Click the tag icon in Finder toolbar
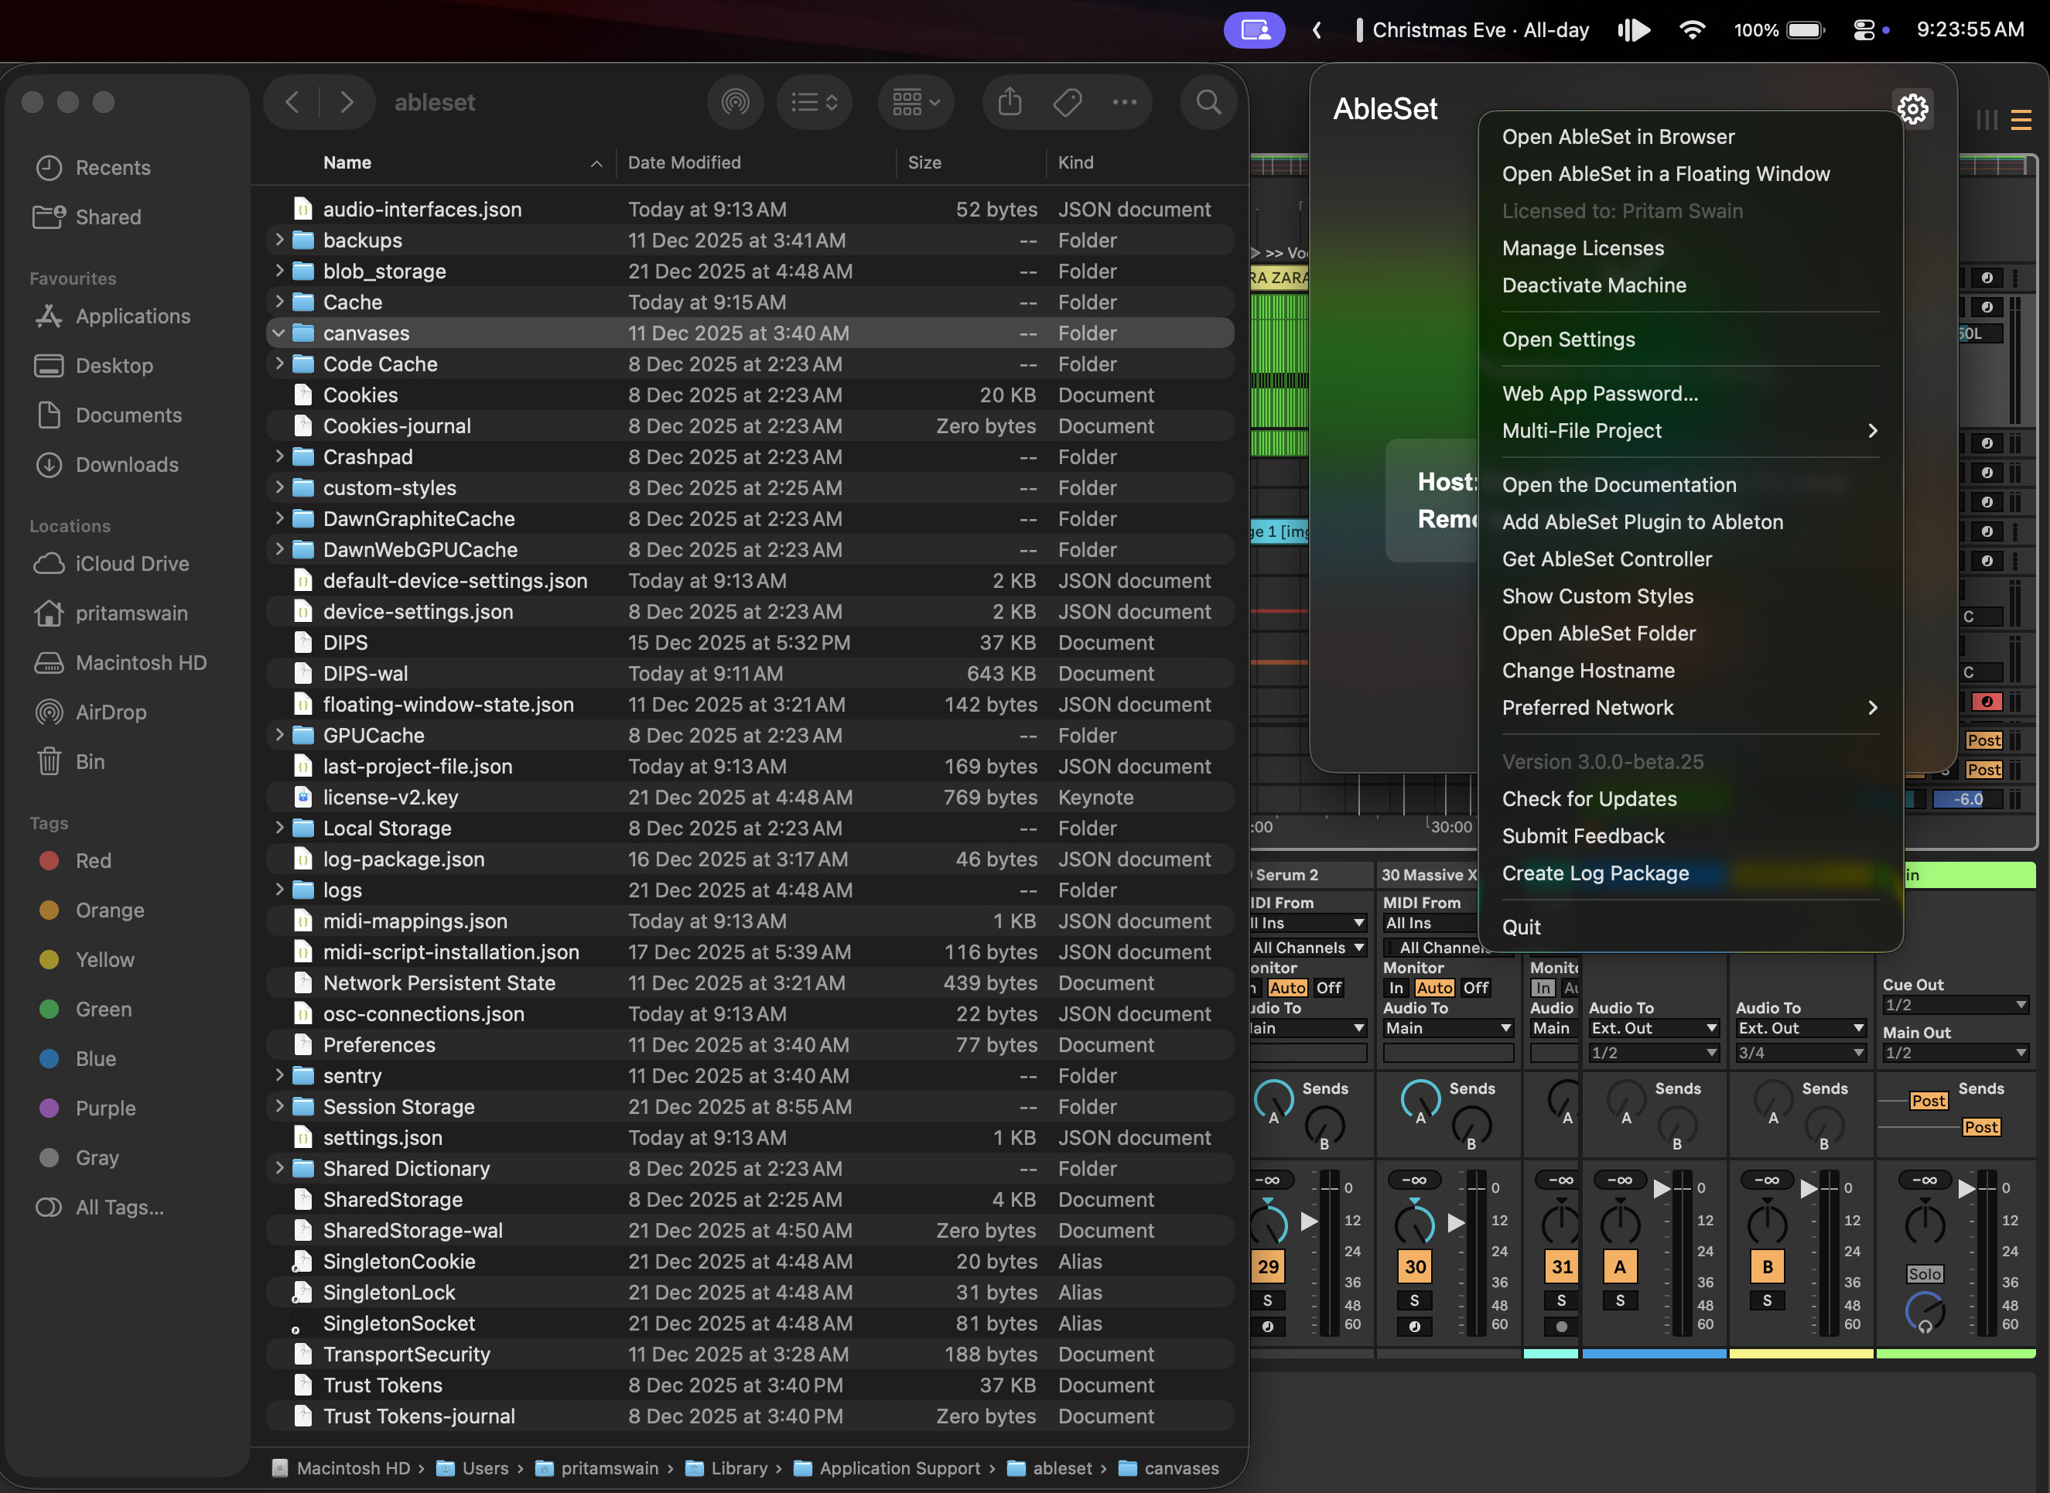 (1068, 102)
